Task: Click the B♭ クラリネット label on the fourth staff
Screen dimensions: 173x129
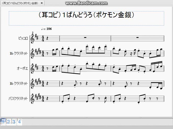Action: (19, 83)
